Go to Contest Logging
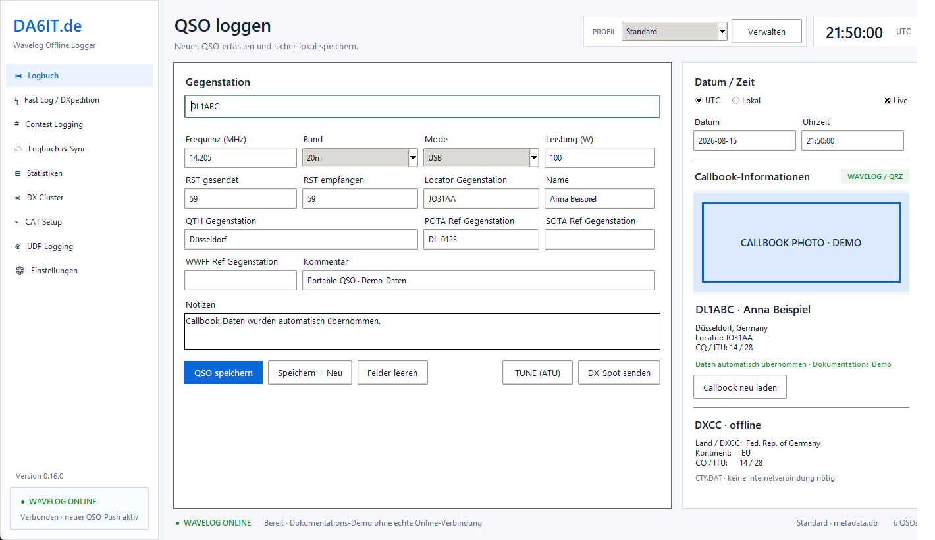The width and height of the screenshot is (935, 540). 79,124
